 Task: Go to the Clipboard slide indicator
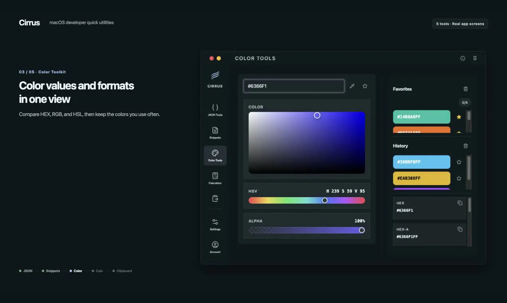point(122,271)
